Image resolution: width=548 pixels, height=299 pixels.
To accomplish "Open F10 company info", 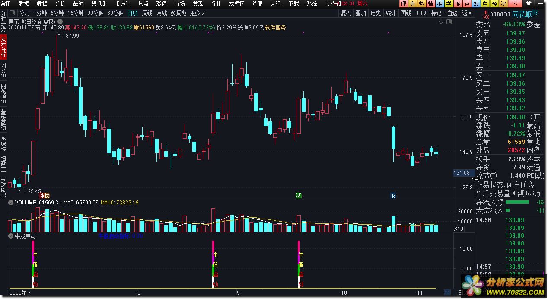I will (x=421, y=13).
